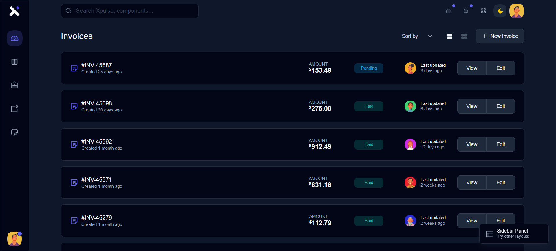Screen dimensions: 556x251
Task: Open the briefcase icon in sidebar
Action: coord(14,85)
